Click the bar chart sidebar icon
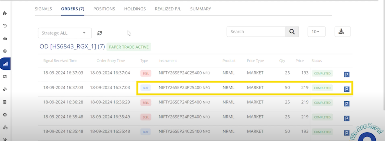The height and width of the screenshot is (141, 385). 5,64
